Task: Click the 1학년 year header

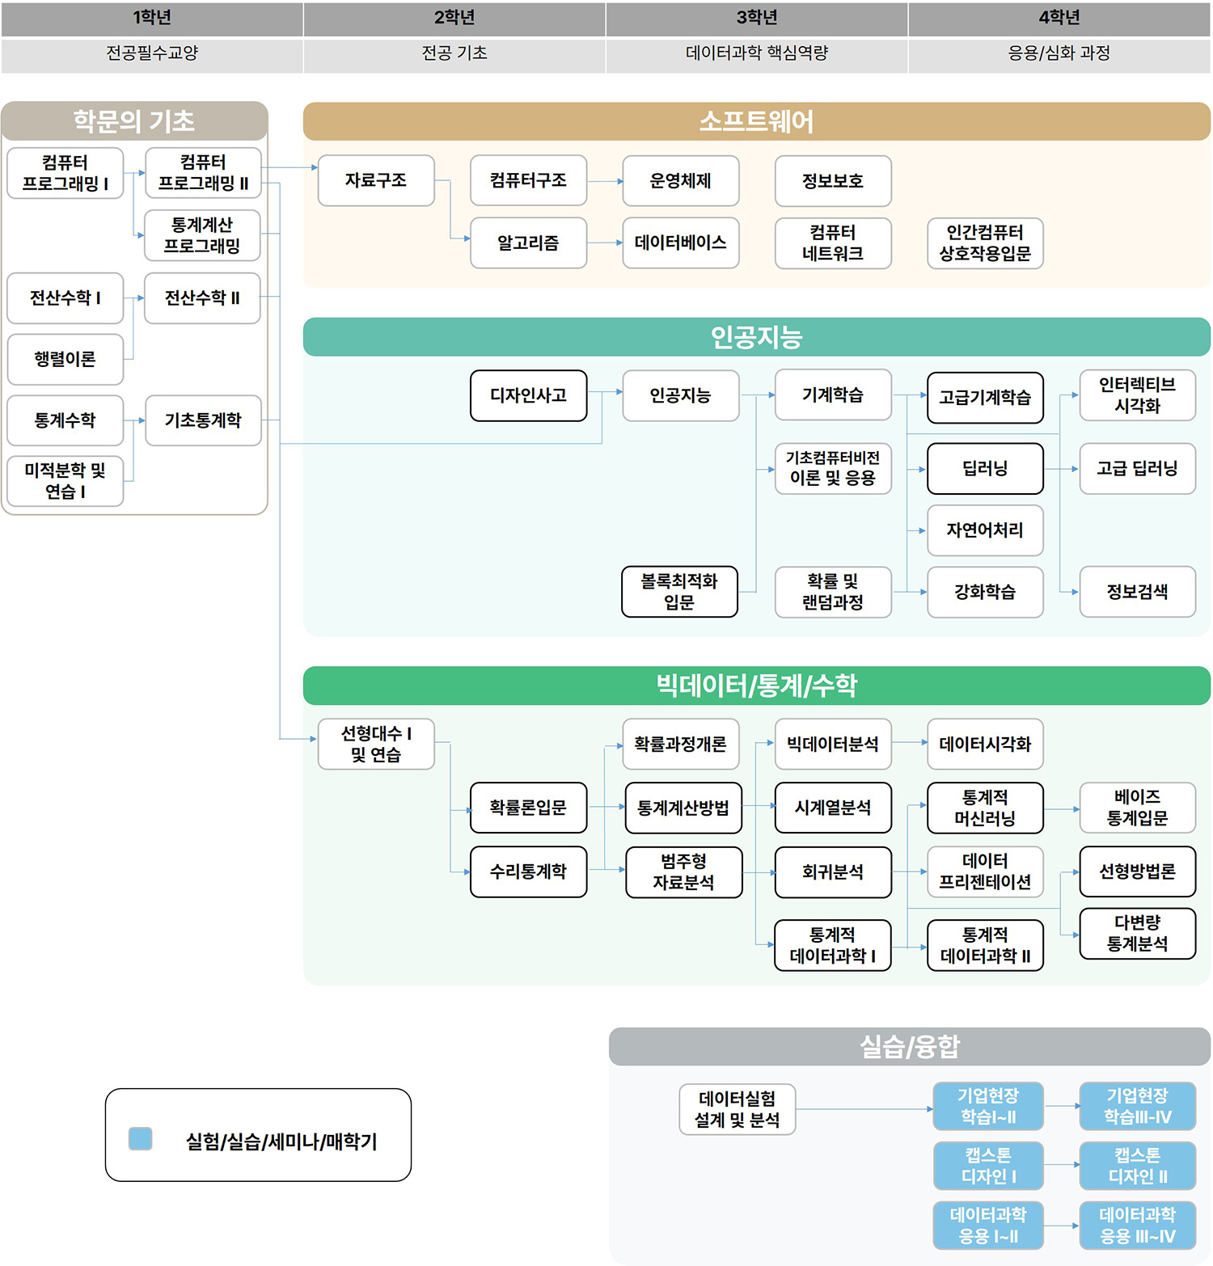Action: (x=152, y=18)
